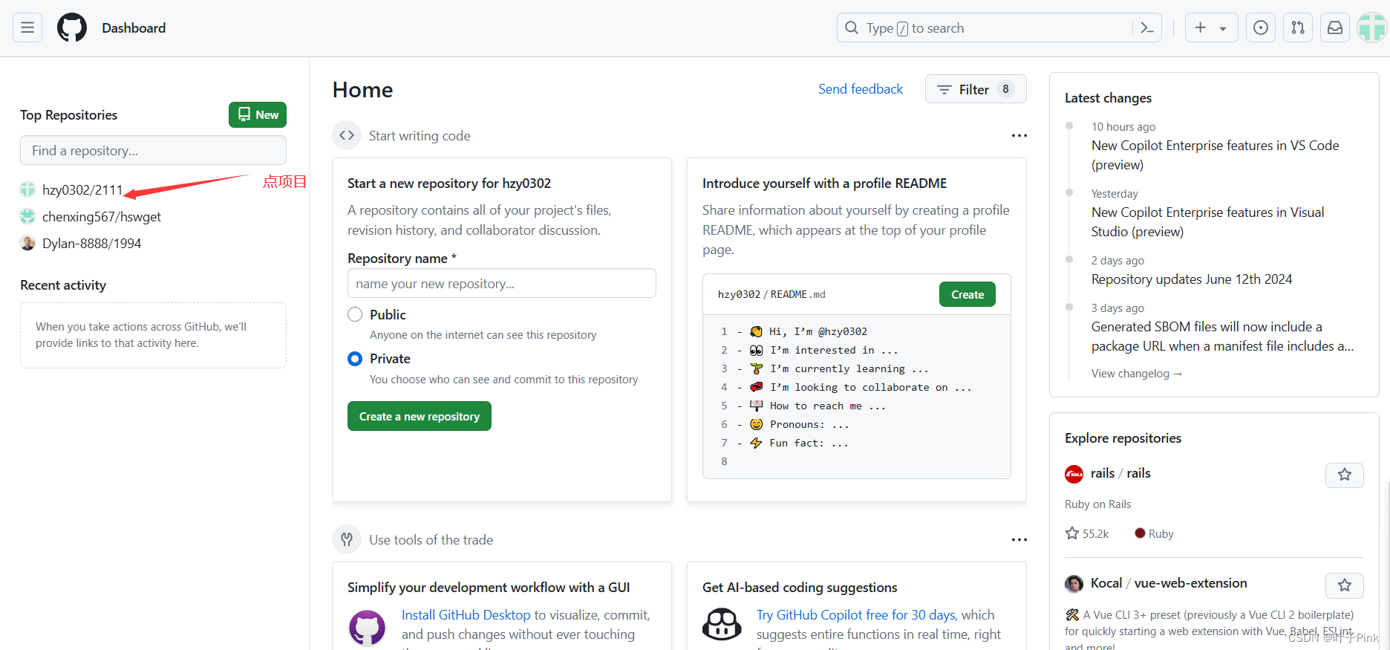This screenshot has height=650, width=1390.
Task: Open the hzy0302/2111 repository
Action: coord(82,189)
